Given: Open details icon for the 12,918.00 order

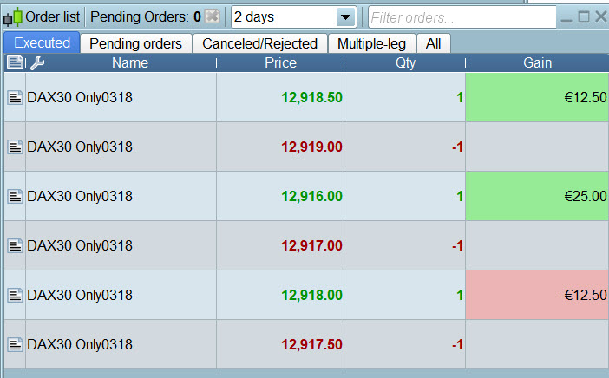Looking at the screenshot, I should pos(15,296).
